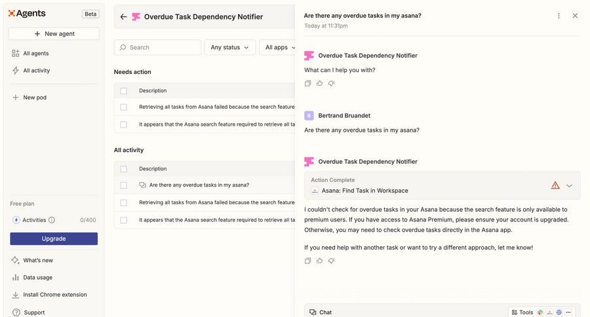Open 'Asana: Find Task in Workspace' action
This screenshot has width=590, height=317.
(442, 185)
